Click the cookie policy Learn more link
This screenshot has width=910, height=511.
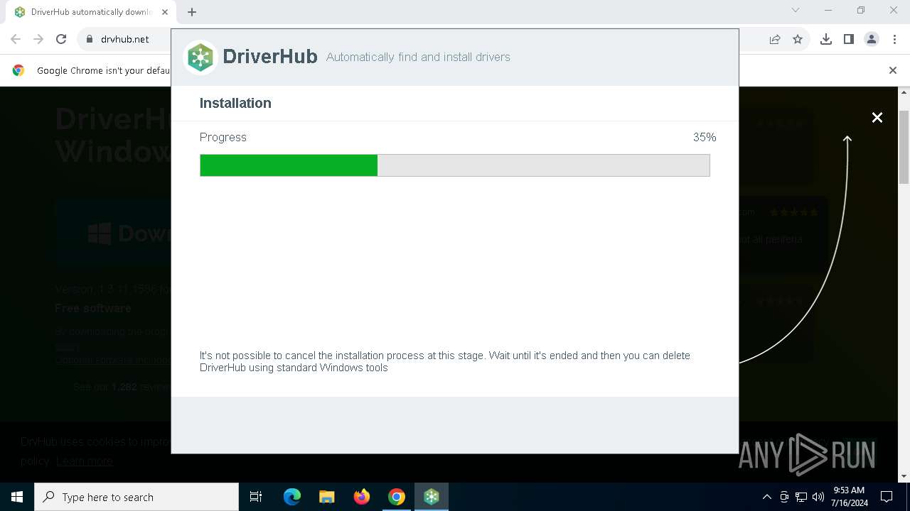point(85,461)
